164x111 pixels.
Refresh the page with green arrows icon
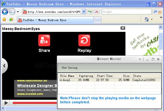click(x=90, y=12)
